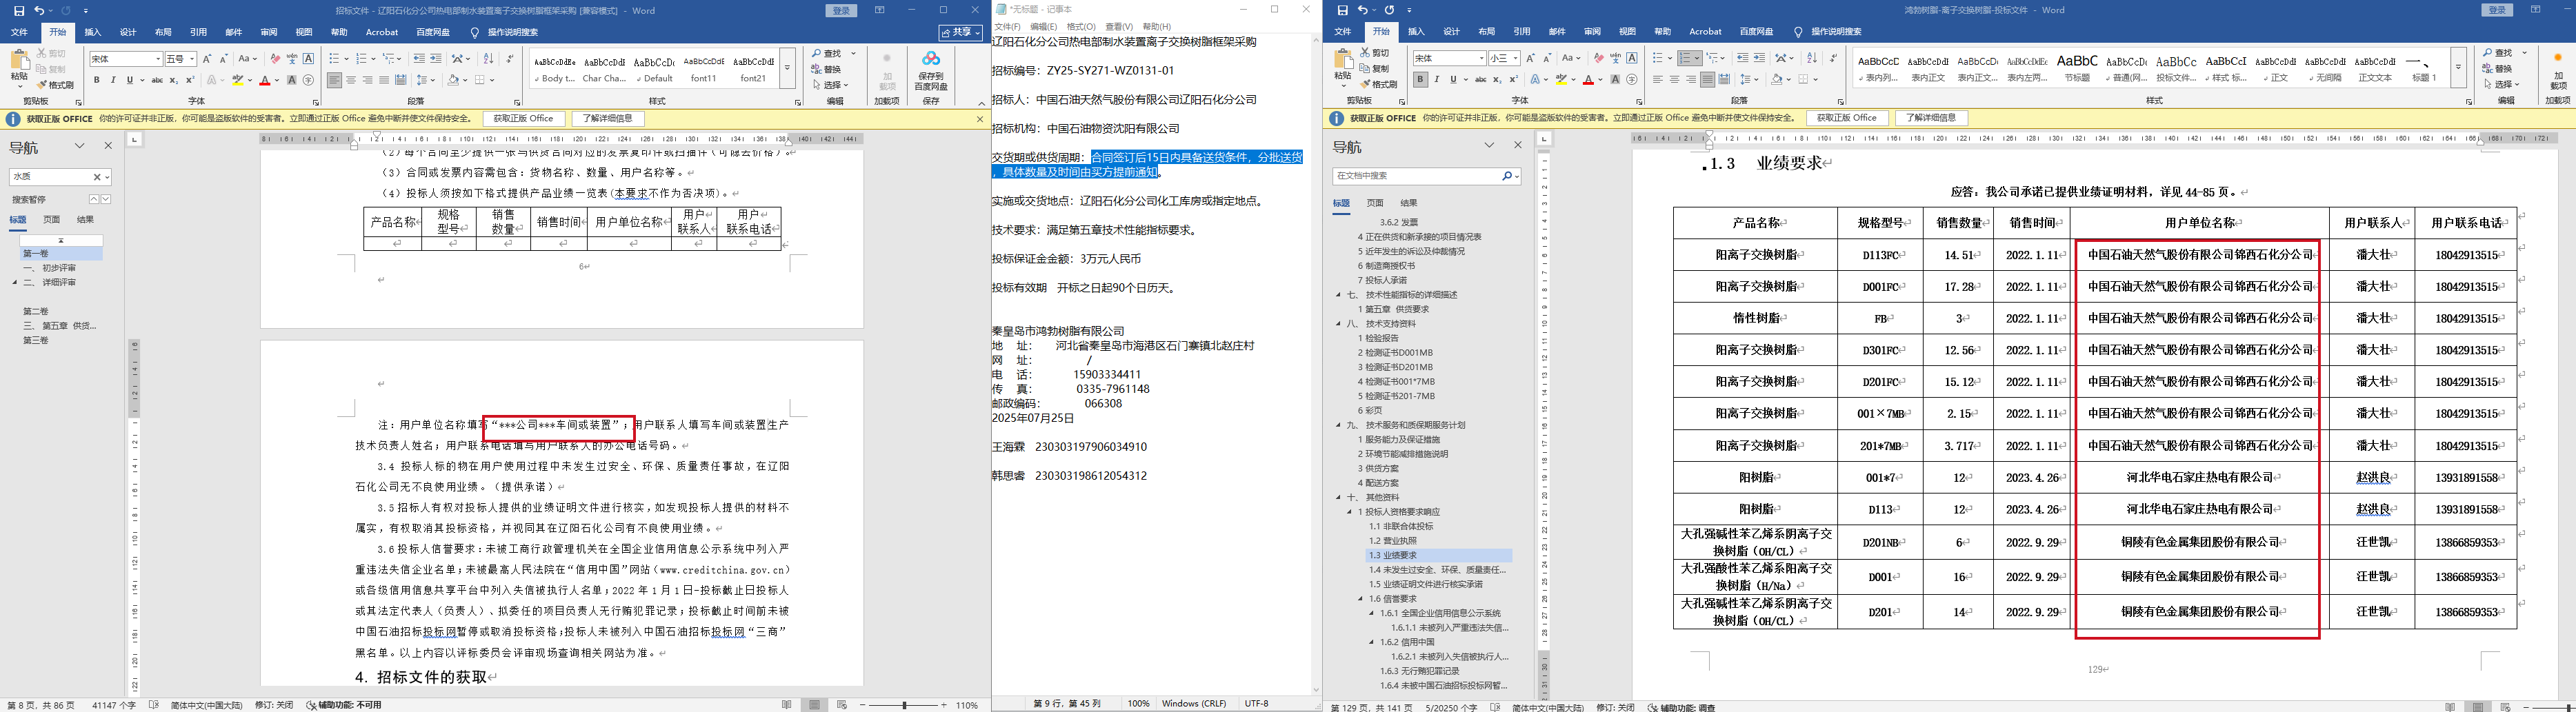The image size is (2576, 712).
Task: Toggle Strikethrough in right Word ribbon
Action: point(1480,79)
